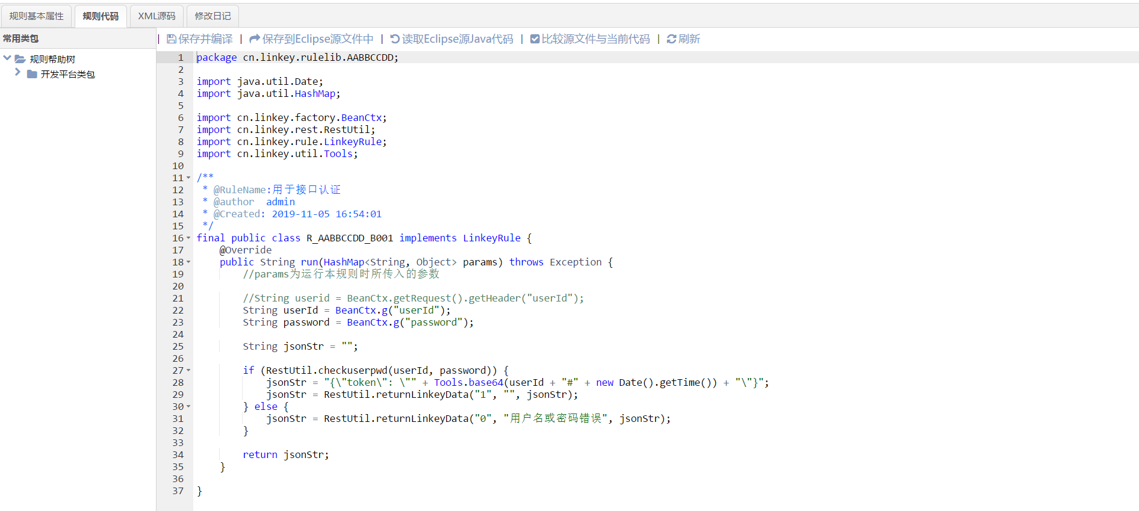Click the 'import java.util.Date;' line
This screenshot has width=1139, height=511.
click(x=260, y=82)
